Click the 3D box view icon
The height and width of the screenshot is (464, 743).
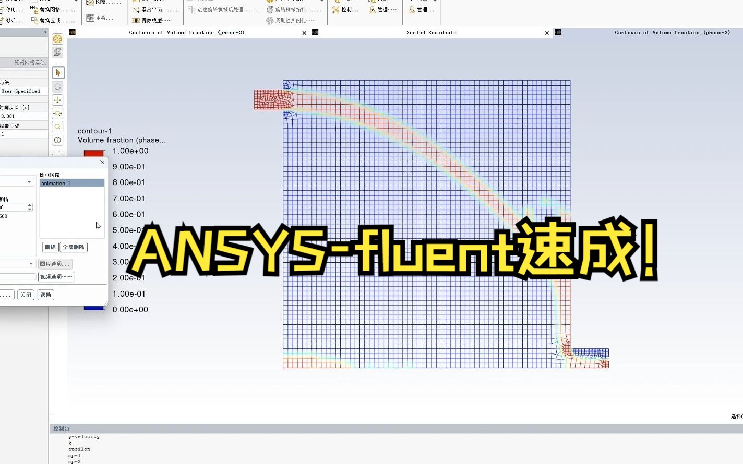point(57,52)
